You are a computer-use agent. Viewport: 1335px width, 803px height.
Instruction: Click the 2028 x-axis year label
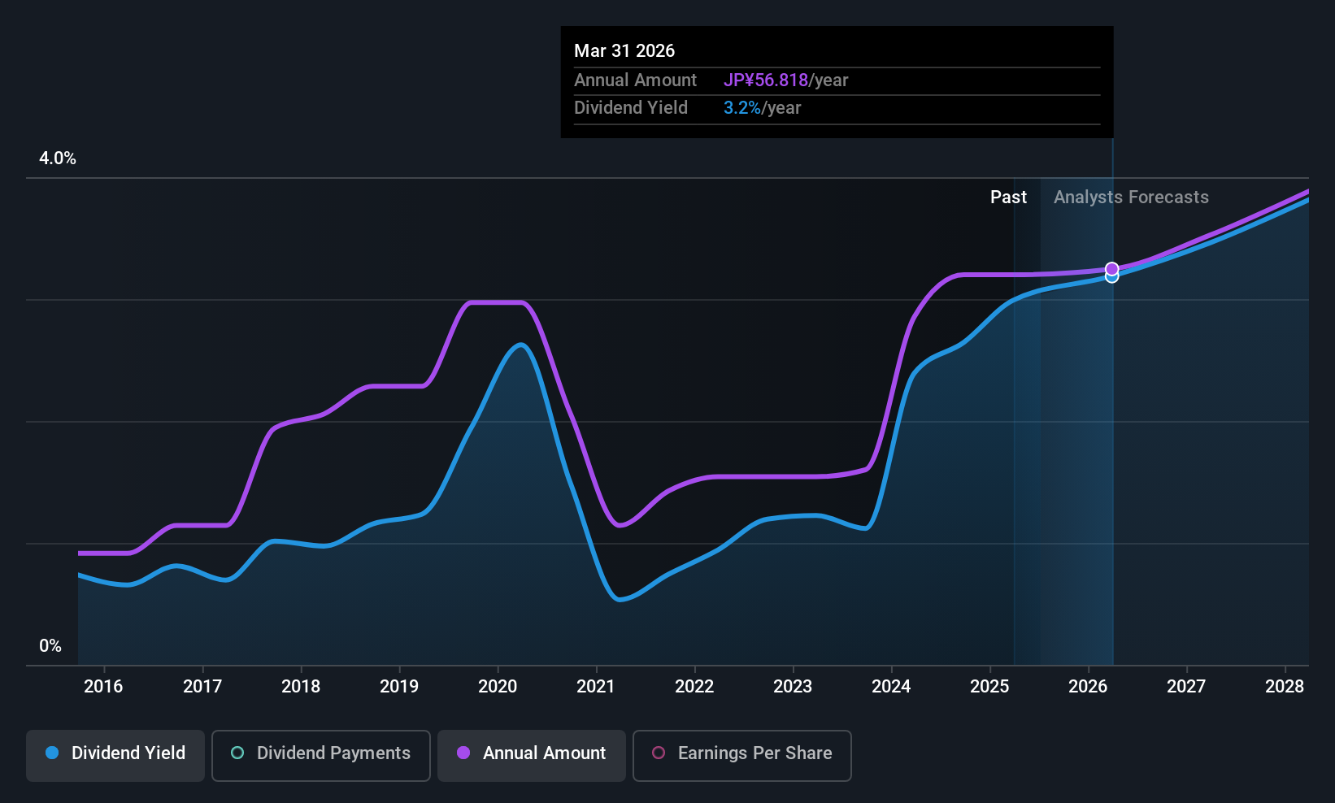[1285, 687]
